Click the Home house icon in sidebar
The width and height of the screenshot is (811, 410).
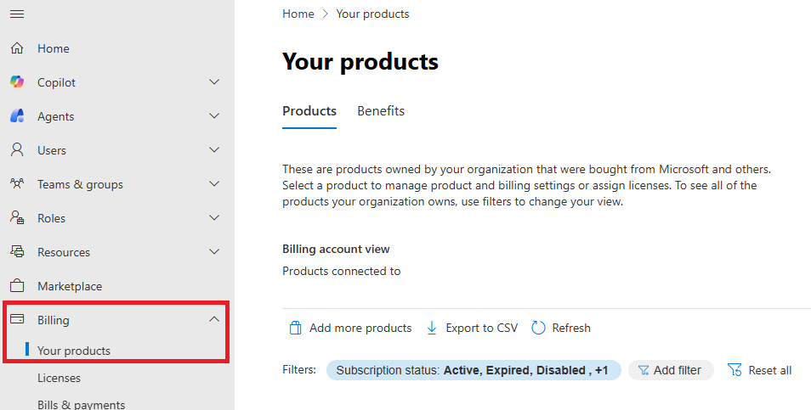click(x=17, y=48)
